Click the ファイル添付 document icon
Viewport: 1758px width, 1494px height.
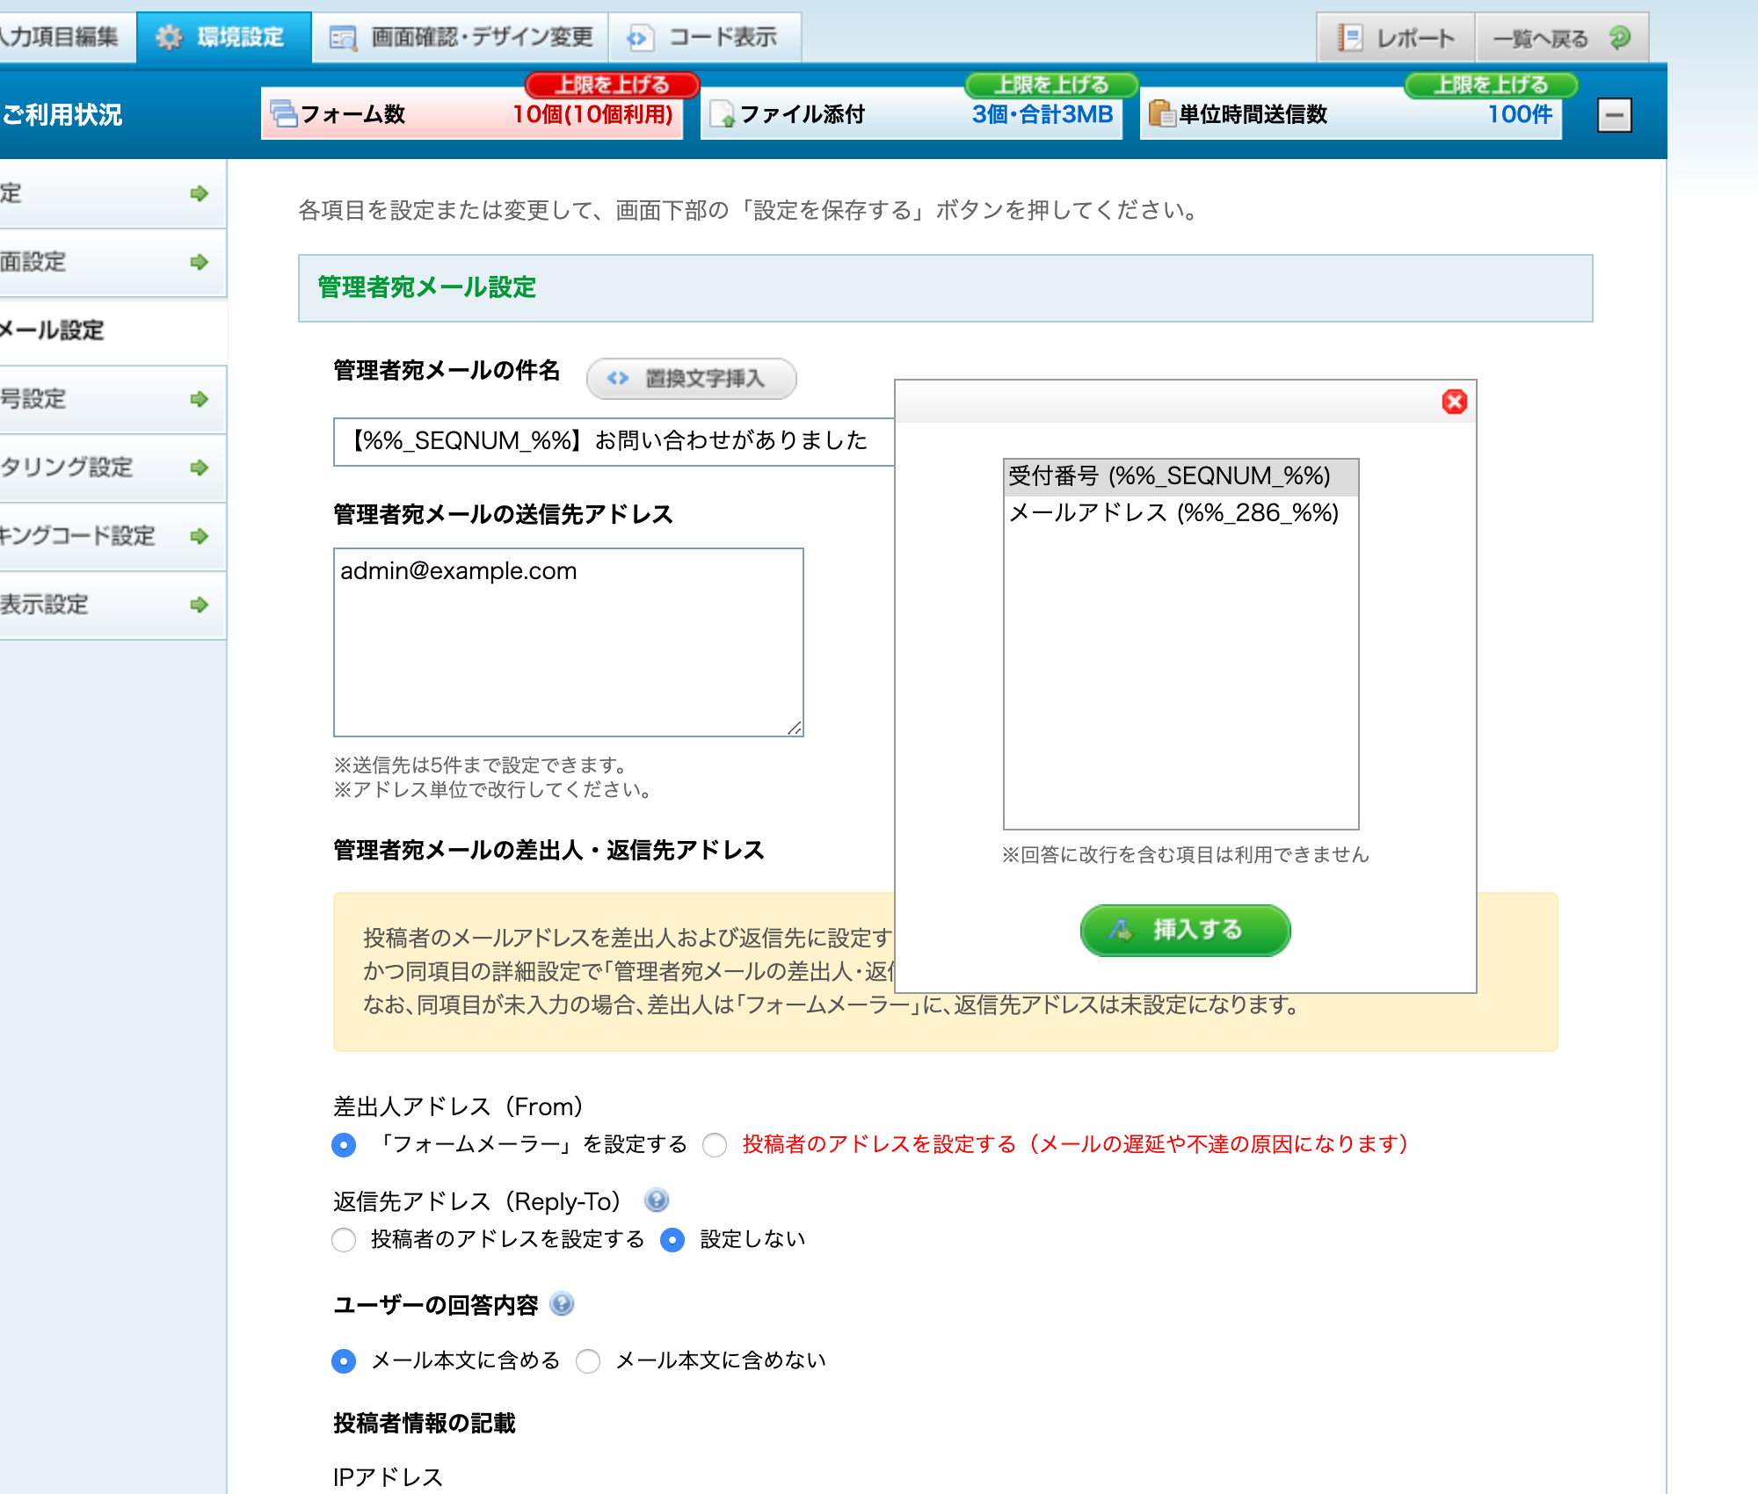(723, 114)
